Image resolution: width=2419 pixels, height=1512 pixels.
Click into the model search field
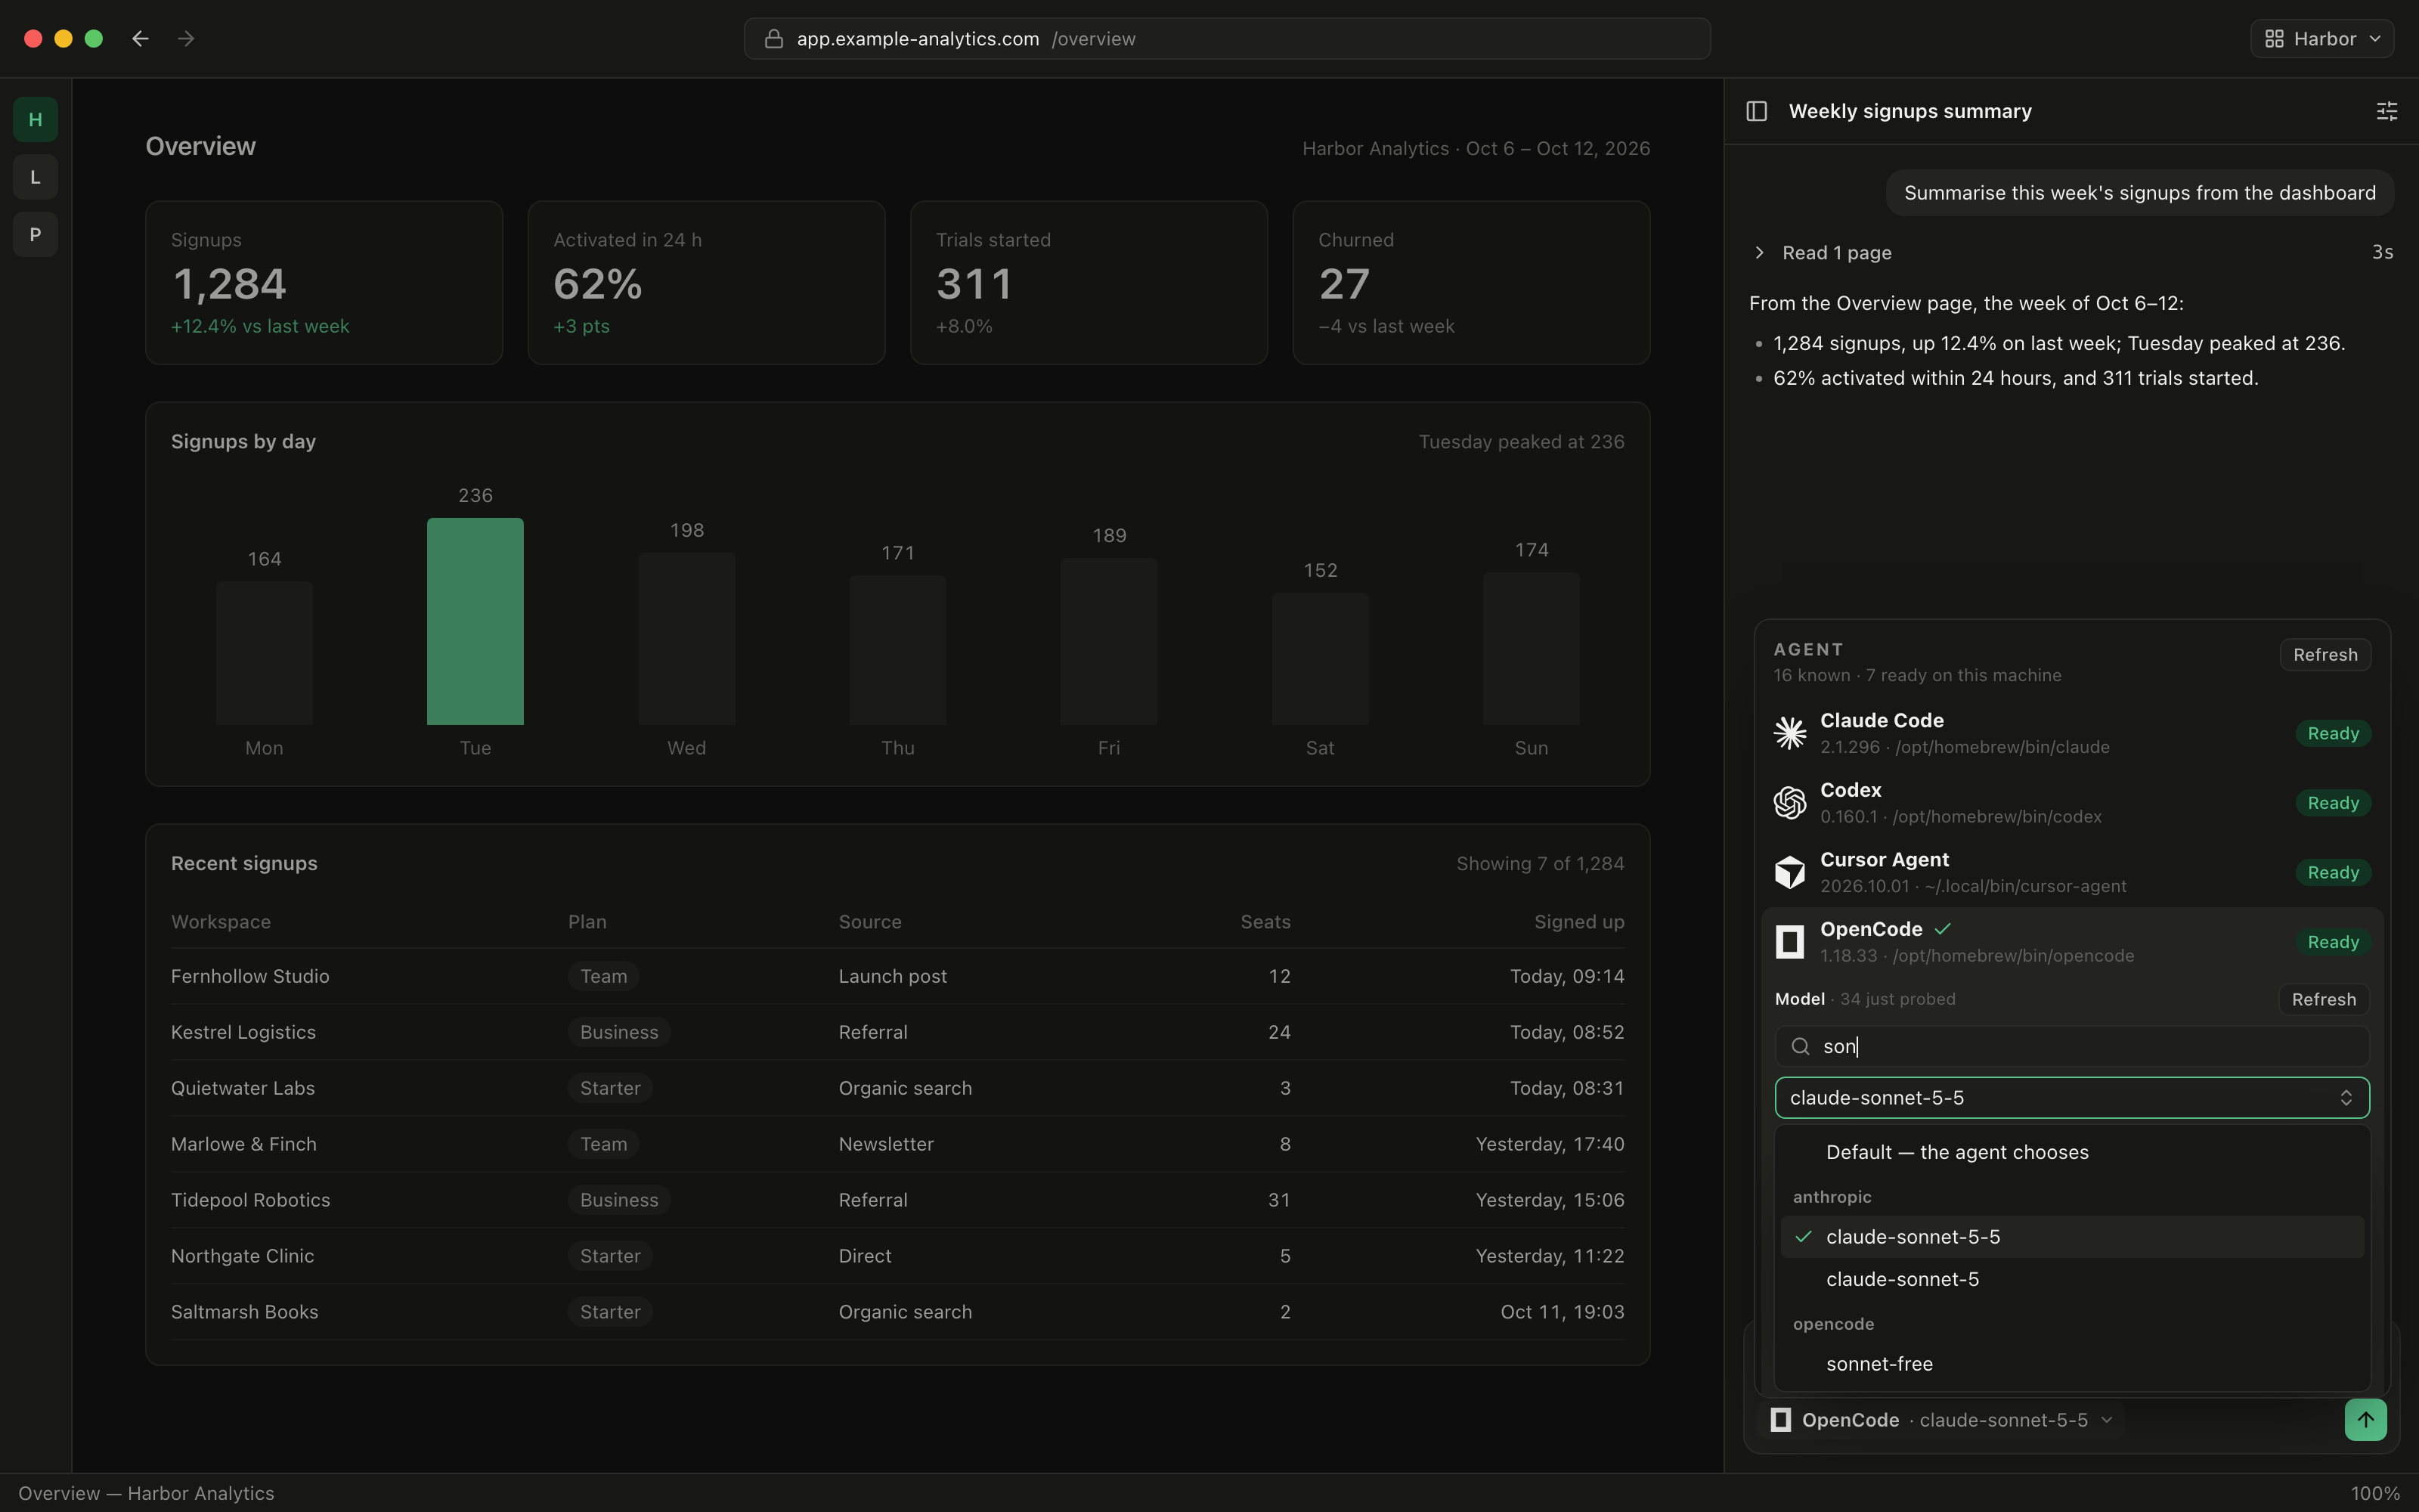2071,1046
